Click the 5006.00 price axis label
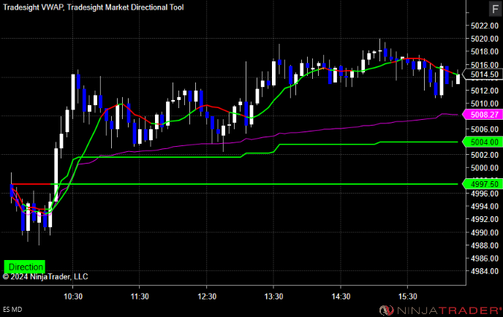 tap(485, 129)
